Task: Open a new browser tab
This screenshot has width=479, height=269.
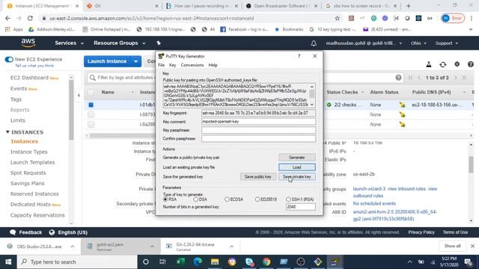Action: pyautogui.click(x=408, y=6)
